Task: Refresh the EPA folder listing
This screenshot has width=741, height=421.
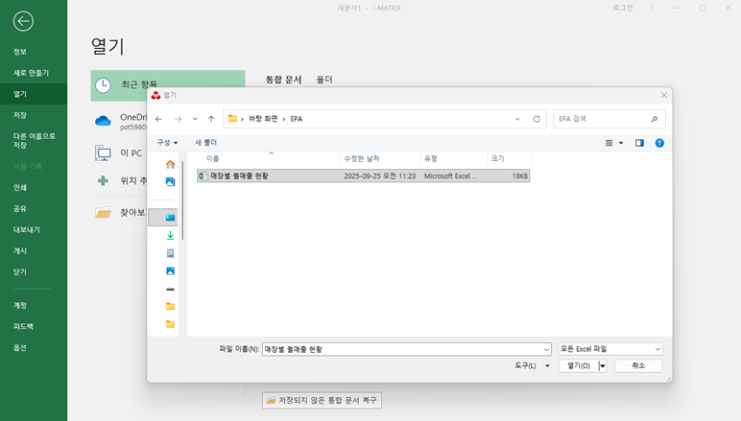Action: point(537,119)
